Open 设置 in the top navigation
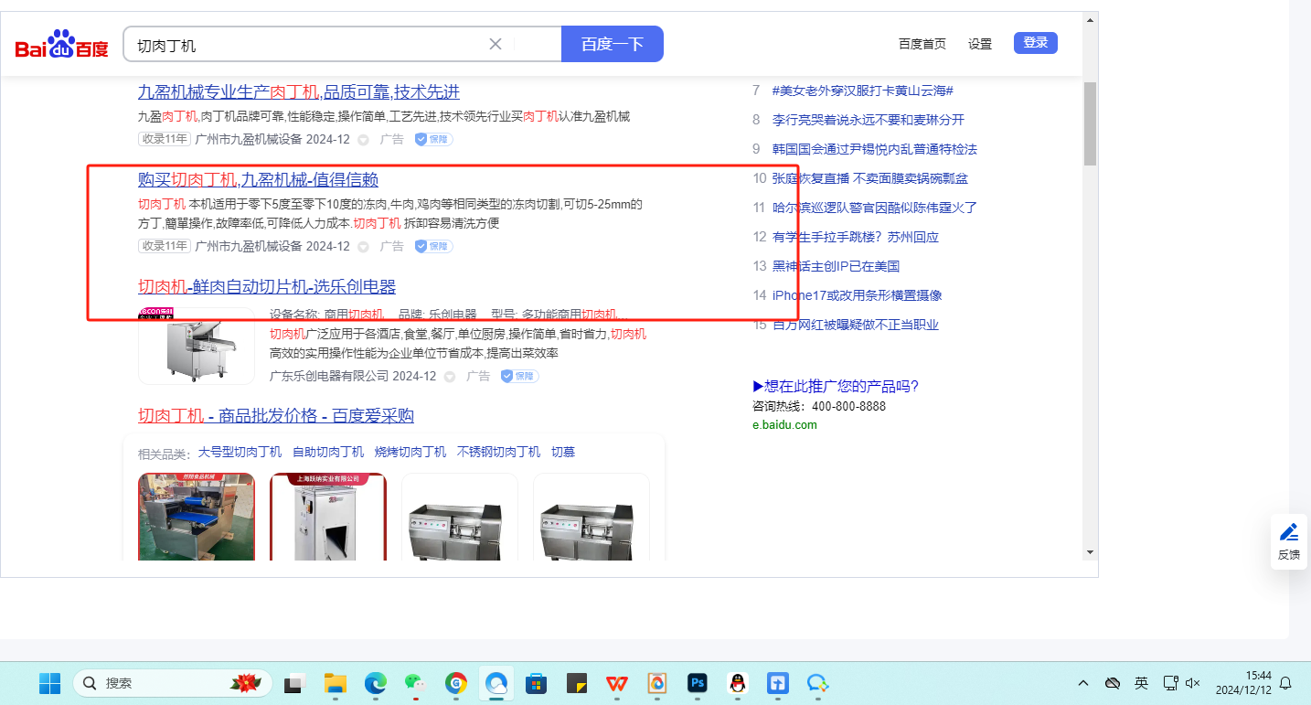 click(x=980, y=44)
